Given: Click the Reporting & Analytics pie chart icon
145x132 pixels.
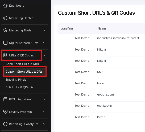Looking at the screenshot, I should [x=5, y=124].
